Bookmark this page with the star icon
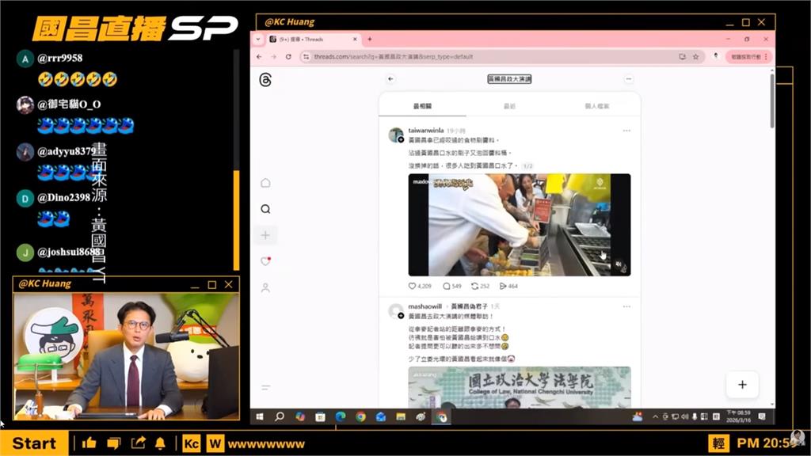The width and height of the screenshot is (811, 456). pos(695,57)
